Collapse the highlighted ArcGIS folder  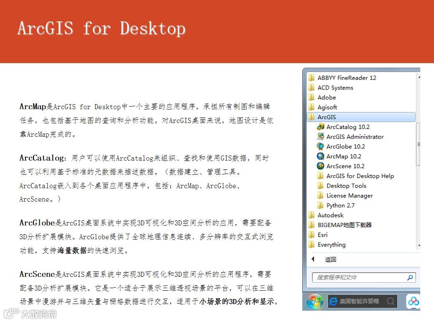(x=361, y=117)
